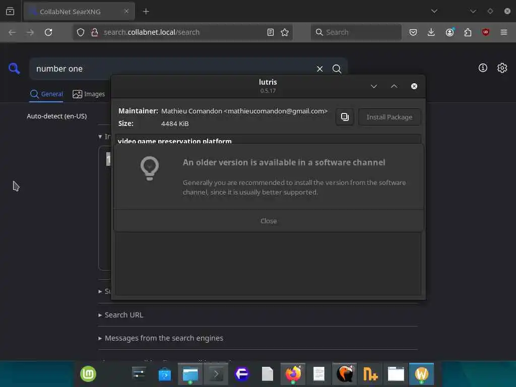Image resolution: width=516 pixels, height=387 pixels.
Task: Open the Auto-detect (en-US) language selector
Action: [x=57, y=116]
